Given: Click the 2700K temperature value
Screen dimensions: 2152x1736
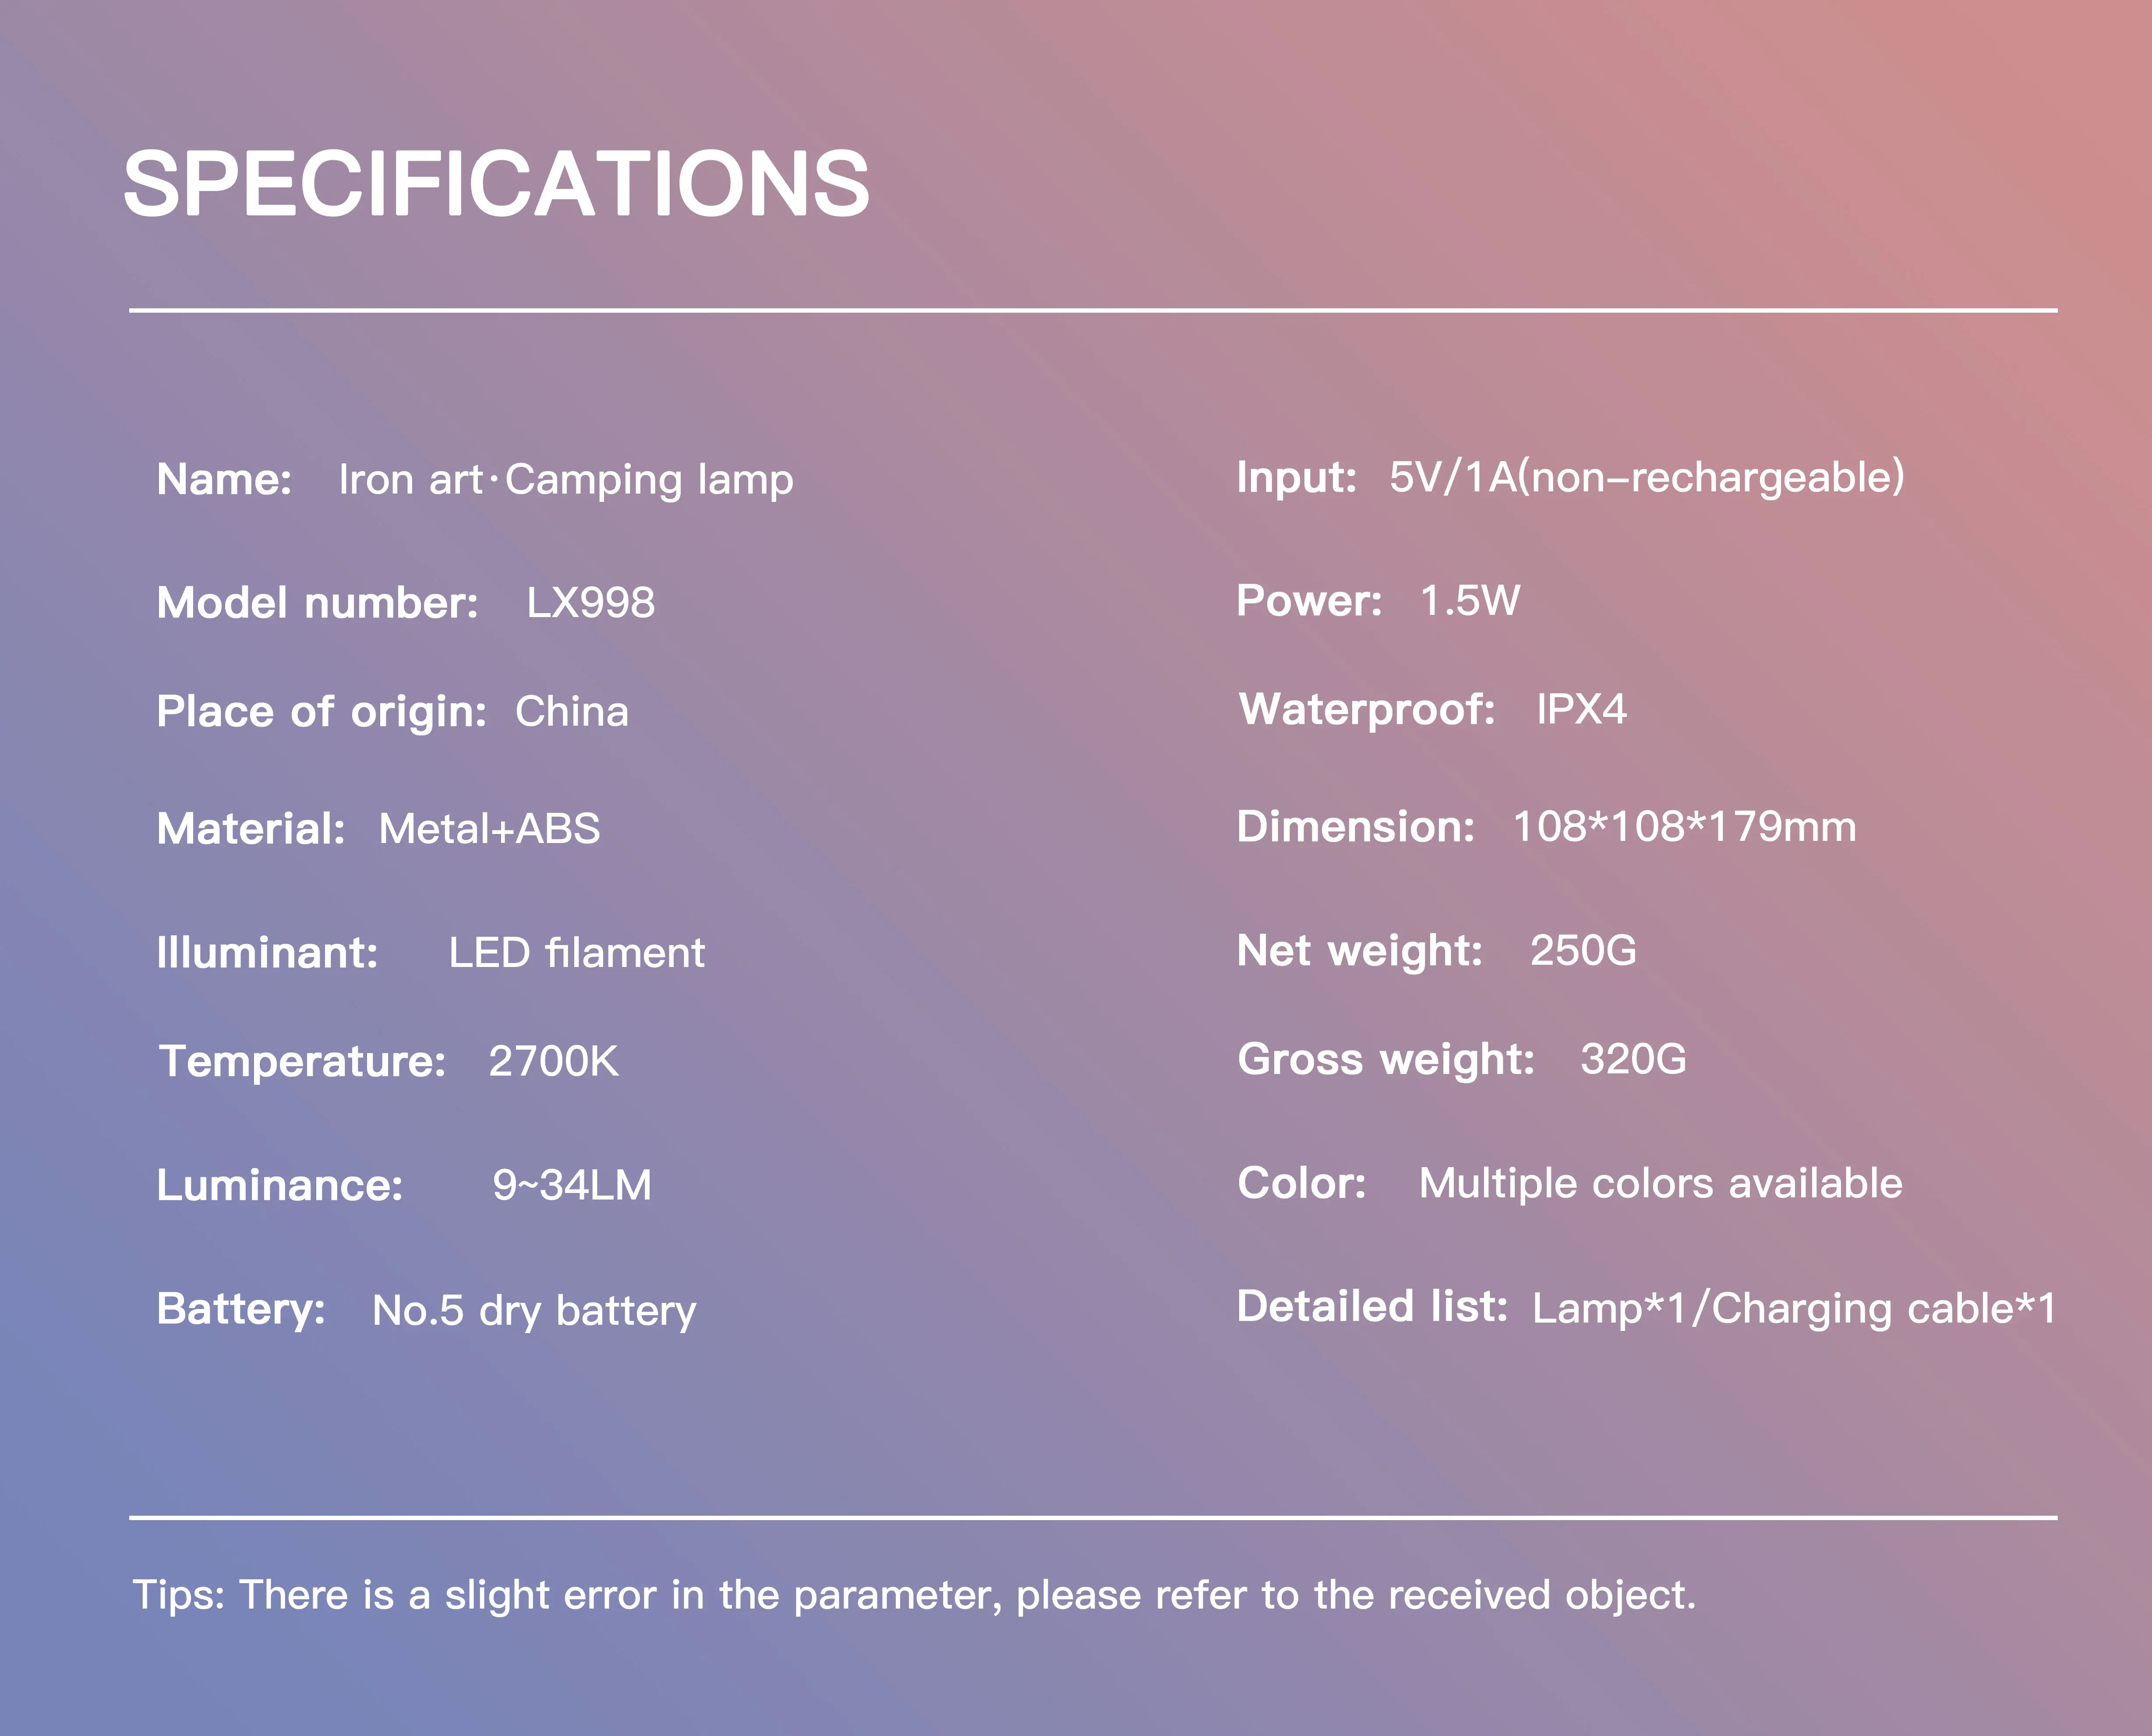Looking at the screenshot, I should tap(553, 1061).
